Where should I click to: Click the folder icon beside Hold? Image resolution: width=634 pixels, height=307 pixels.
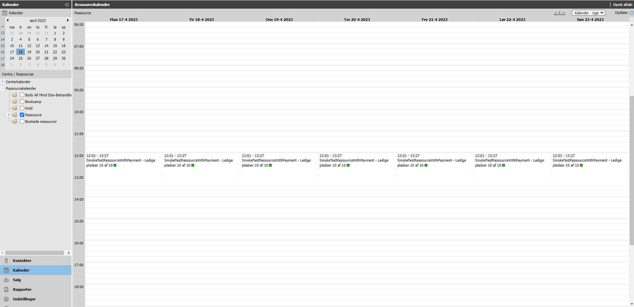[x=15, y=108]
